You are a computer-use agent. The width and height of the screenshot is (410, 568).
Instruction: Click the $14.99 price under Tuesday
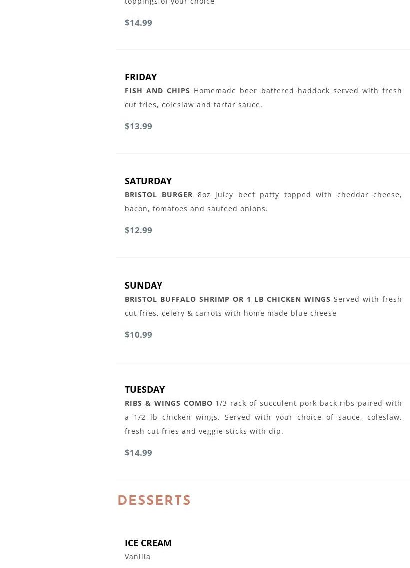[138, 453]
